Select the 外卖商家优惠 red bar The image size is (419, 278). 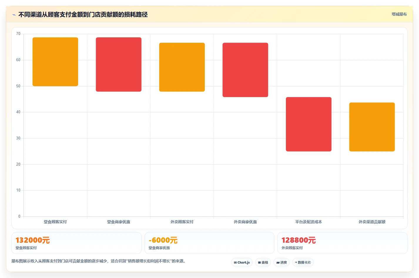tap(245, 70)
